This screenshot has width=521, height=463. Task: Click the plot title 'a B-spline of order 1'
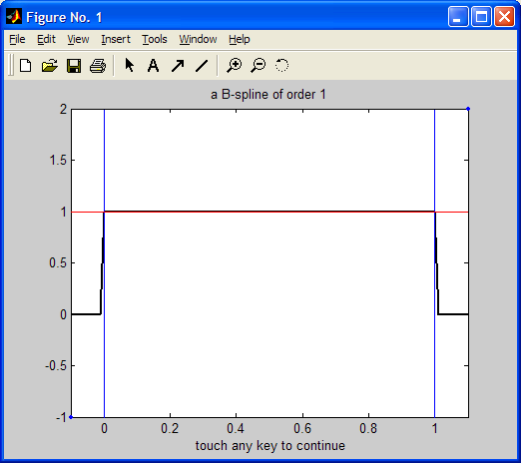coord(268,95)
